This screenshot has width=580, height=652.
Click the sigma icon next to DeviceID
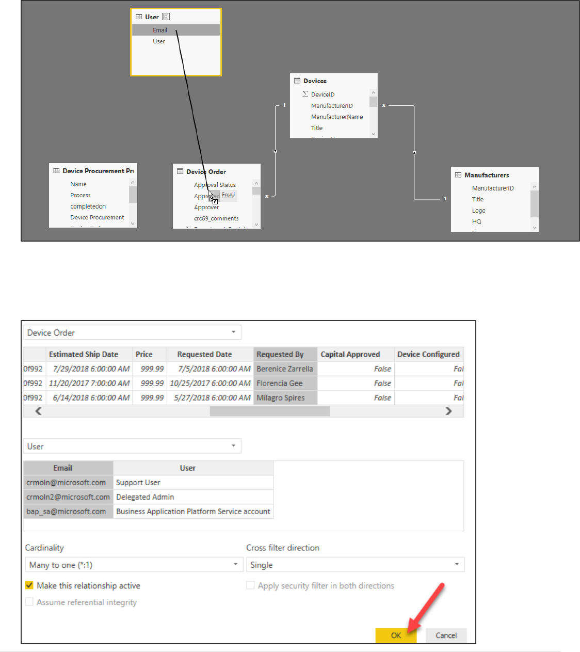(x=305, y=94)
